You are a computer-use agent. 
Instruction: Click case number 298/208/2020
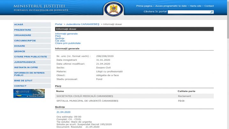pyautogui.click(x=105, y=56)
